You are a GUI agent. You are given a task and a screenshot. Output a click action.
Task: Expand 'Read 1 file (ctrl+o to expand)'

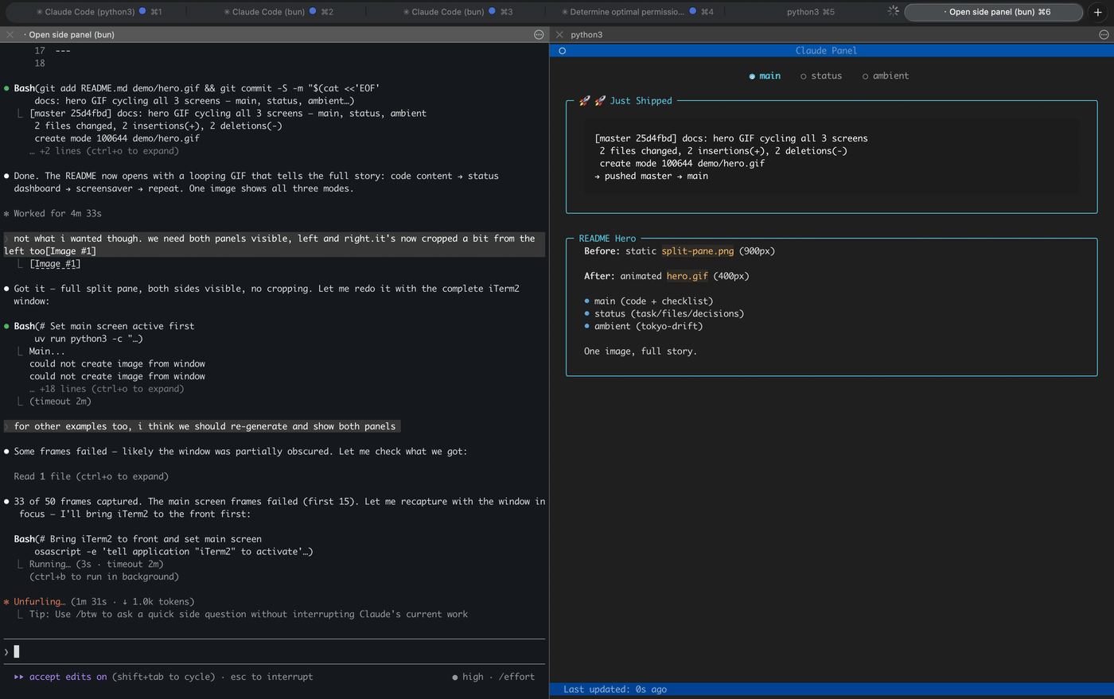[x=91, y=476]
